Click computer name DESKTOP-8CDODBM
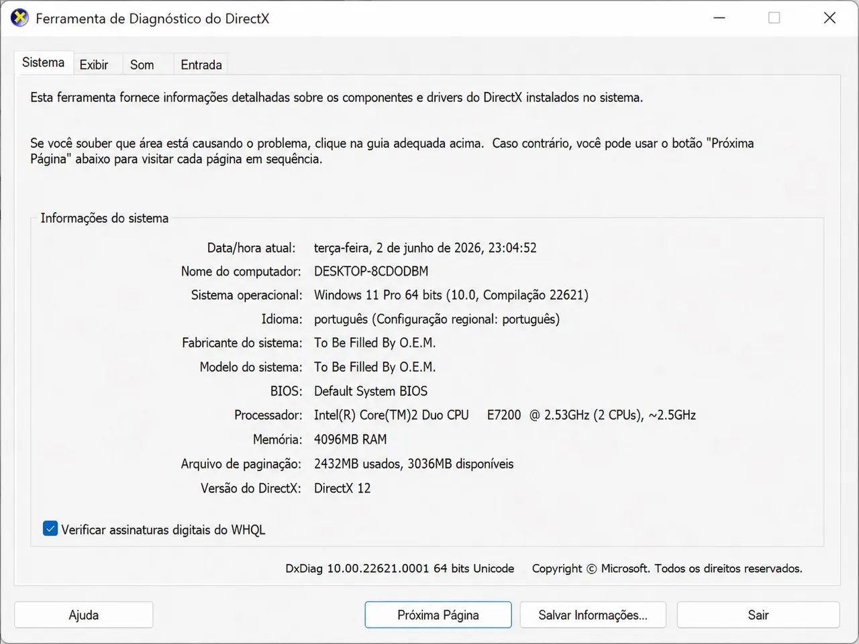859x644 pixels. [x=371, y=271]
